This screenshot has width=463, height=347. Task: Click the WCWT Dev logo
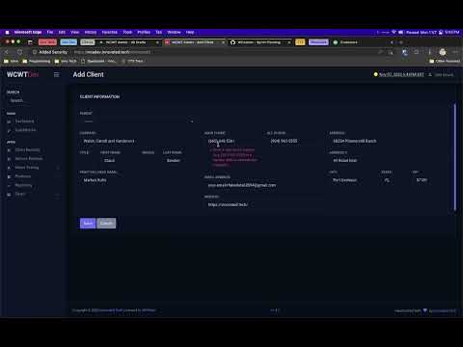pos(23,74)
